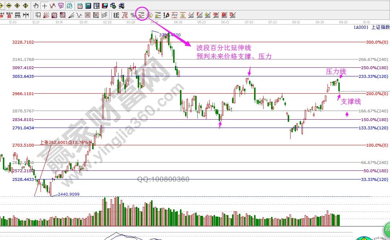Open the calculator tool
This screenshot has width=390, height=240.
click(x=88, y=6)
